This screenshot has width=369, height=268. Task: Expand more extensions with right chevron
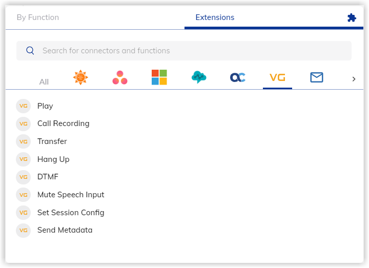(354, 79)
